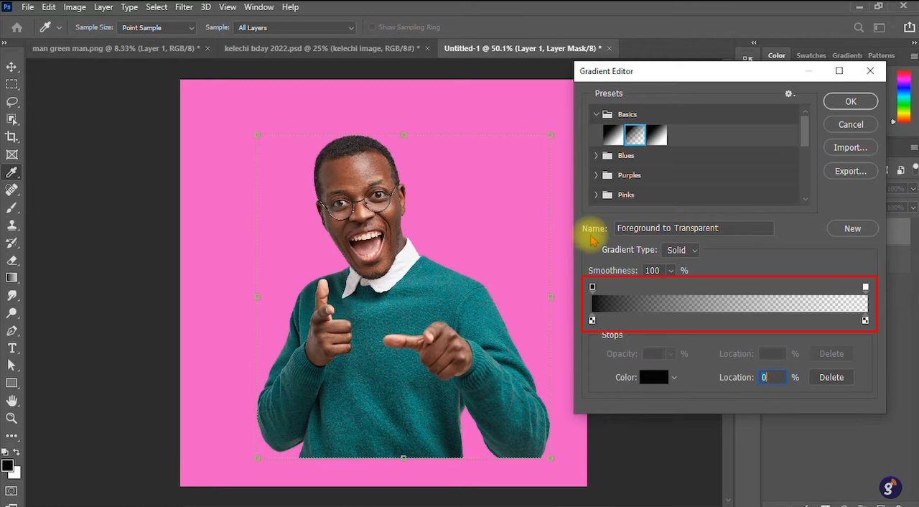The width and height of the screenshot is (919, 507).
Task: Click Cancel in Gradient Editor
Action: [x=851, y=124]
